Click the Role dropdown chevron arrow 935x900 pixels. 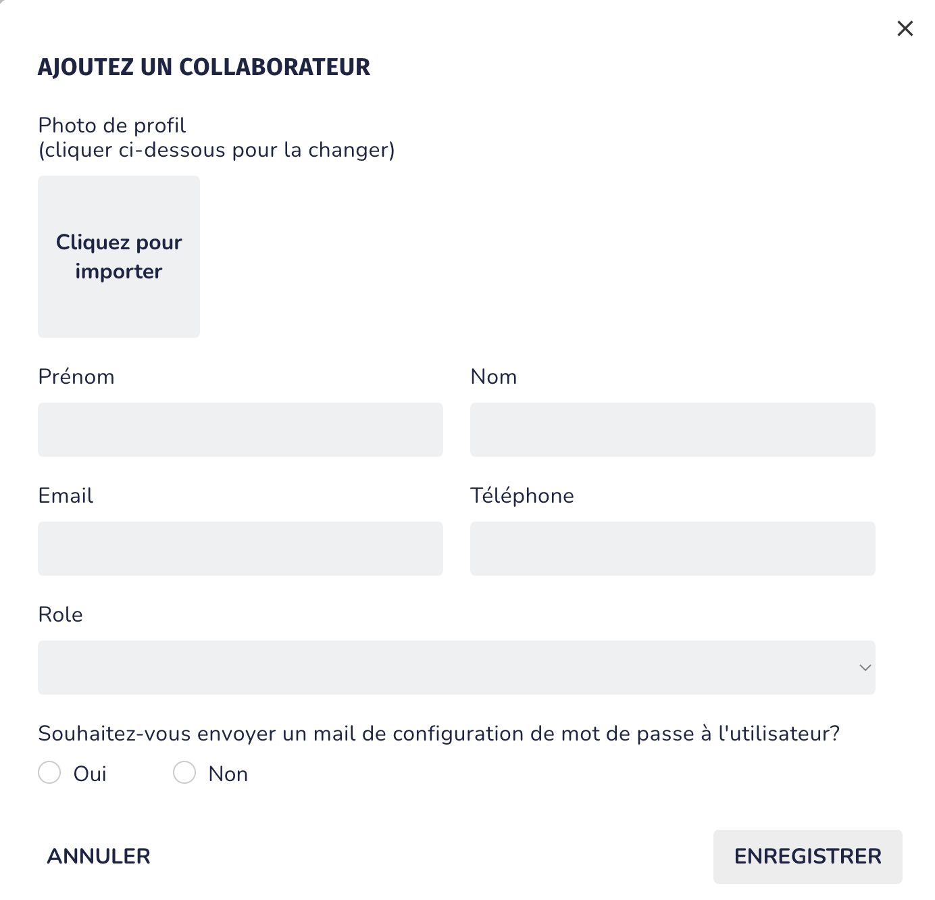[x=865, y=668]
